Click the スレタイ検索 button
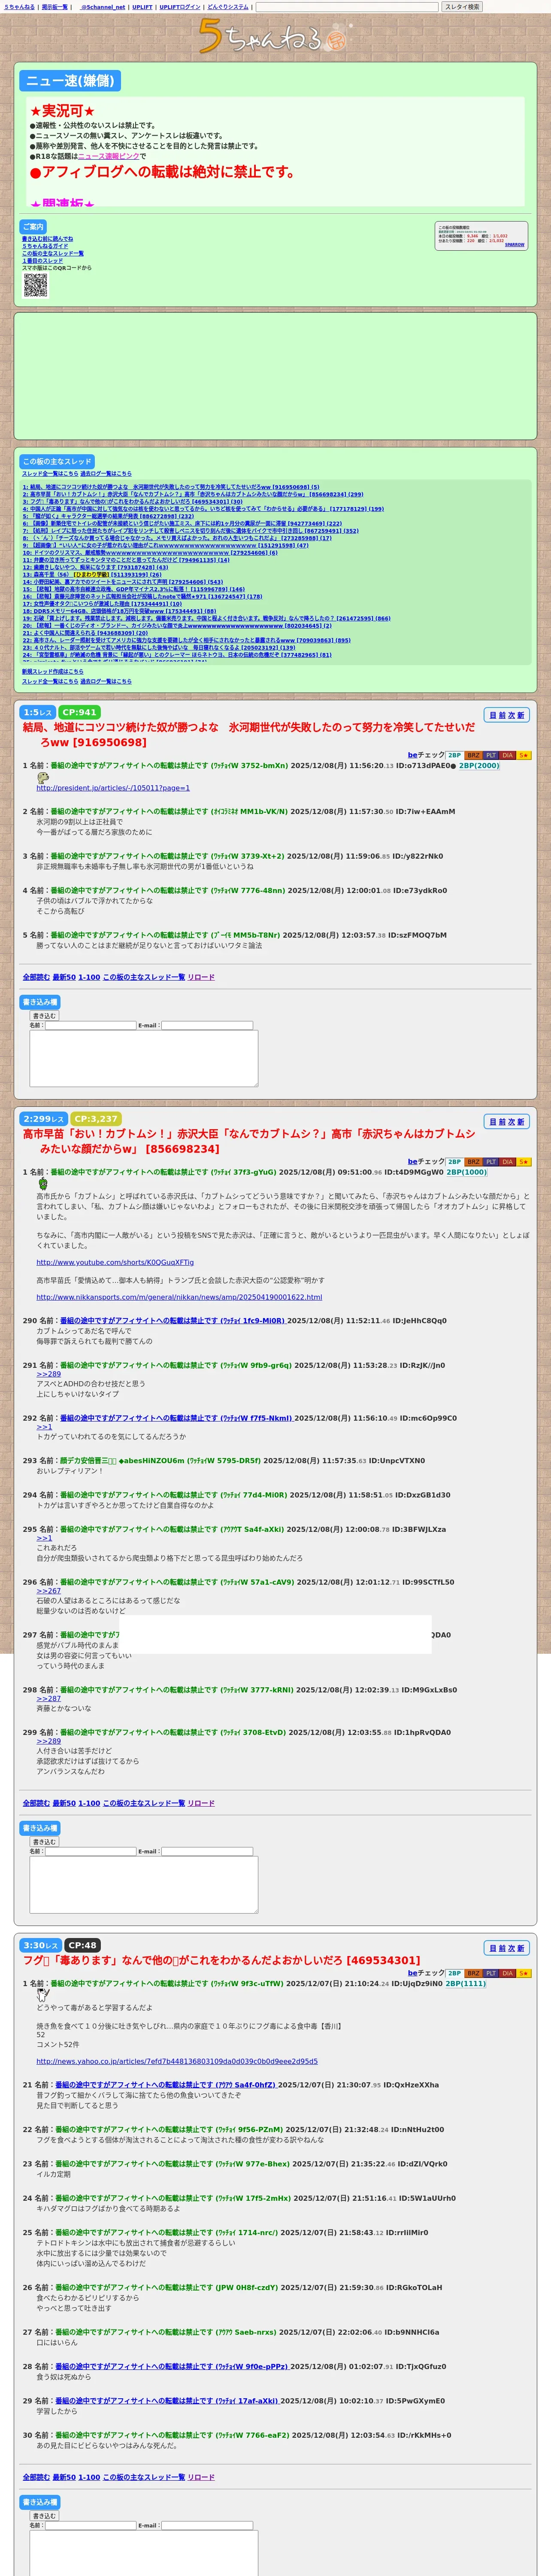The width and height of the screenshot is (551, 2576). click(x=462, y=7)
